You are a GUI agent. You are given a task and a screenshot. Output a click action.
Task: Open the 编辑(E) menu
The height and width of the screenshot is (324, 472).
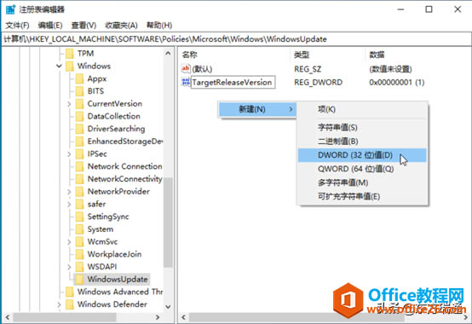(x=50, y=26)
